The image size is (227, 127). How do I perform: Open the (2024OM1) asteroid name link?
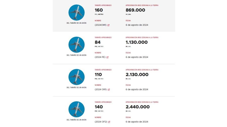click(101, 25)
